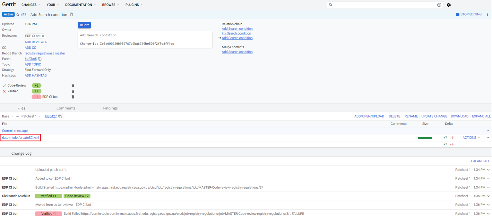This screenshot has width=492, height=218.
Task: Delete Code-Review +2 vote
Action: tap(73, 85)
